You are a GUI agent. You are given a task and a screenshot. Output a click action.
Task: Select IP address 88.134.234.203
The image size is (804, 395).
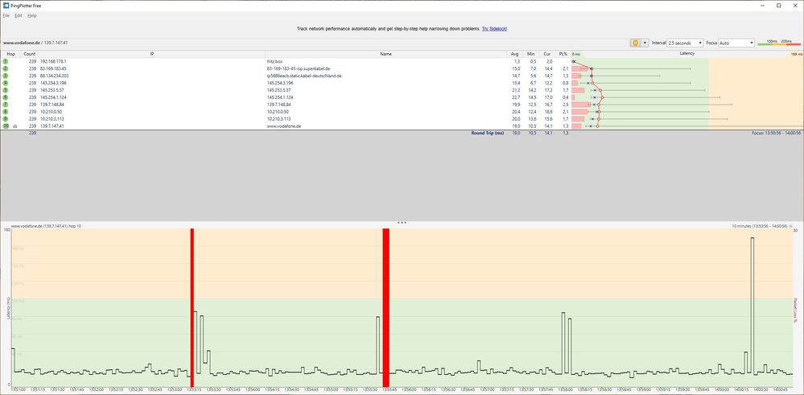coord(55,76)
